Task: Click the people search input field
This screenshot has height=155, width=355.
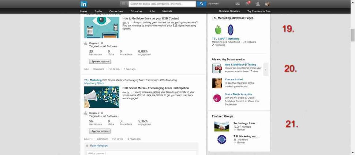Action: coord(162,4)
